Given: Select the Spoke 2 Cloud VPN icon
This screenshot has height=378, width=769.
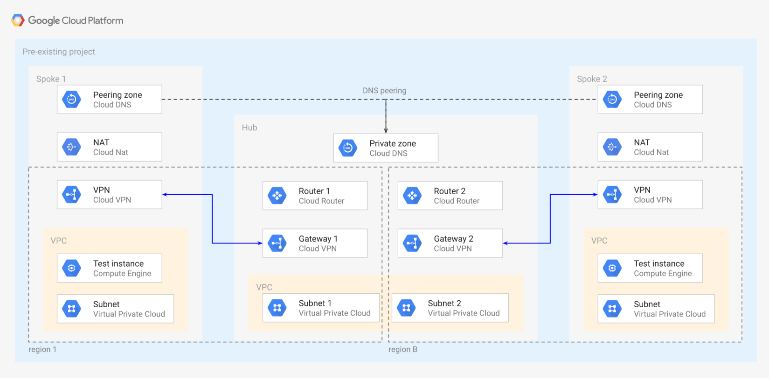Looking at the screenshot, I should [612, 195].
